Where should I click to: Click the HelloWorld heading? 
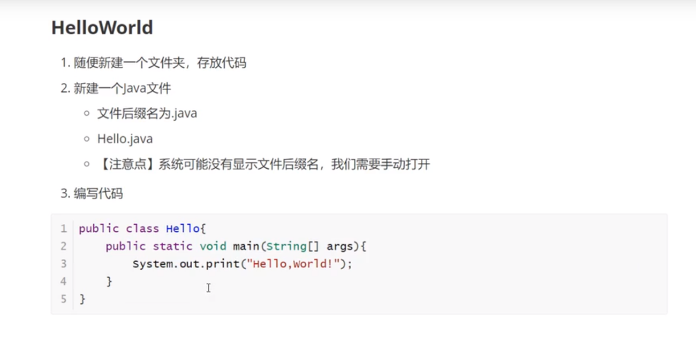click(x=102, y=28)
